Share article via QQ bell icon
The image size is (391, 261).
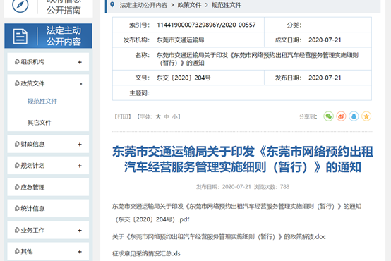tap(354, 116)
